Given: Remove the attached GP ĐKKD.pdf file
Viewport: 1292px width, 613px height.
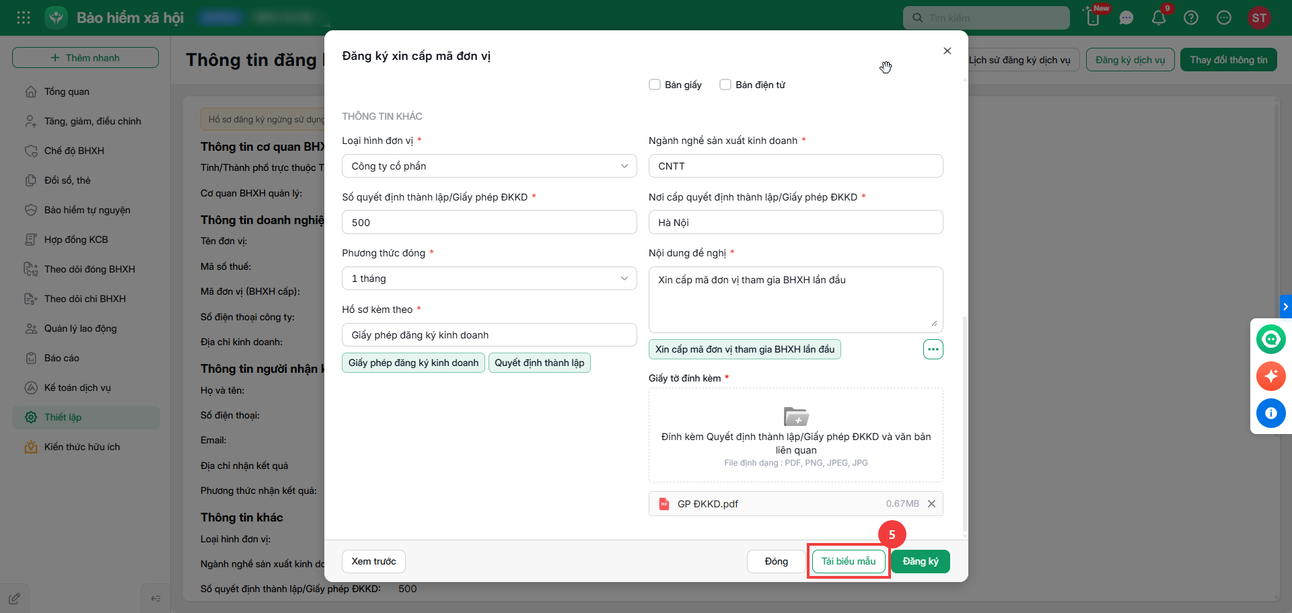Looking at the screenshot, I should coord(932,504).
